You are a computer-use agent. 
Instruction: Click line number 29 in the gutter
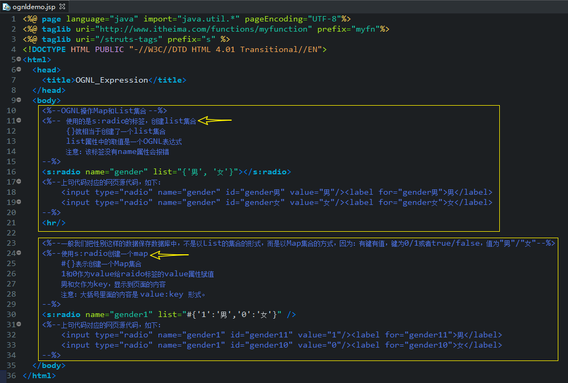pos(11,304)
